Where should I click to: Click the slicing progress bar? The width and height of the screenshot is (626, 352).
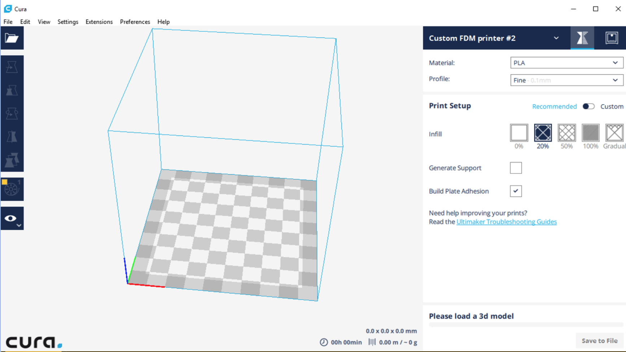point(526,325)
